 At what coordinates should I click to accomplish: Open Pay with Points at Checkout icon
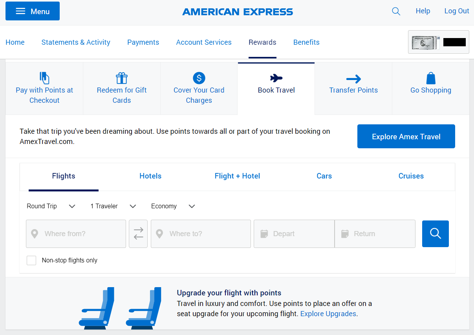tap(44, 78)
